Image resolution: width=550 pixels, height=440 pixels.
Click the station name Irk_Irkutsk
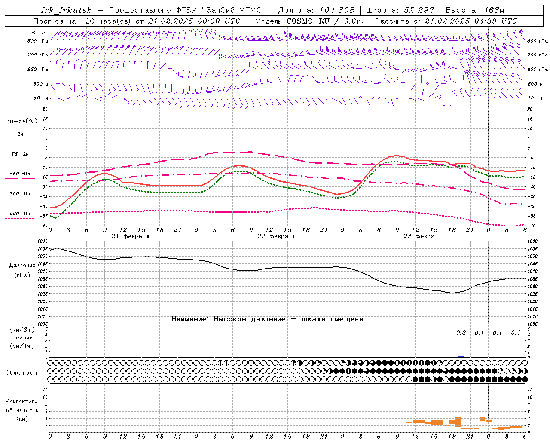(66, 10)
